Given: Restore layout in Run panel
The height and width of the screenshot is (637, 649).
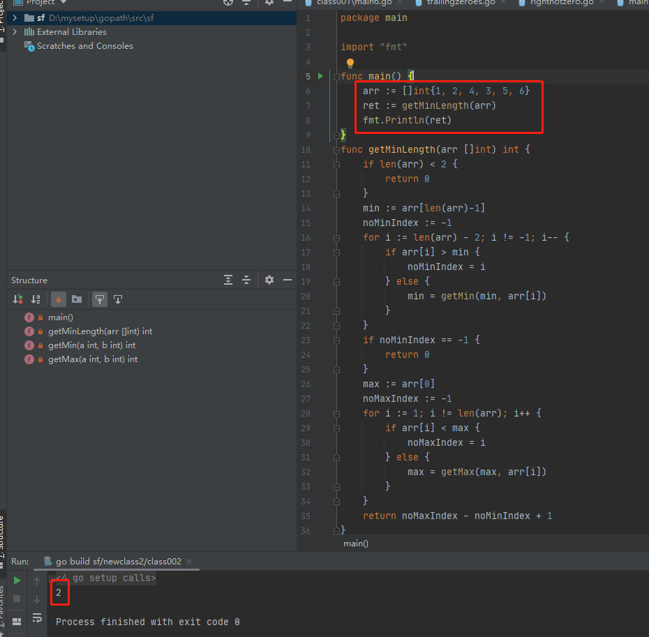Looking at the screenshot, I should [17, 621].
